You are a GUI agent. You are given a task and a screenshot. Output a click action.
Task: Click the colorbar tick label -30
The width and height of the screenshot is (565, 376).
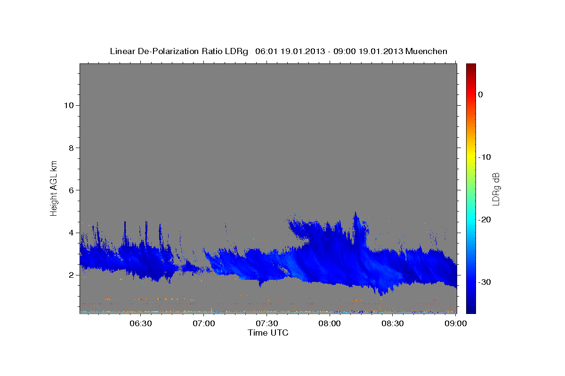484,282
